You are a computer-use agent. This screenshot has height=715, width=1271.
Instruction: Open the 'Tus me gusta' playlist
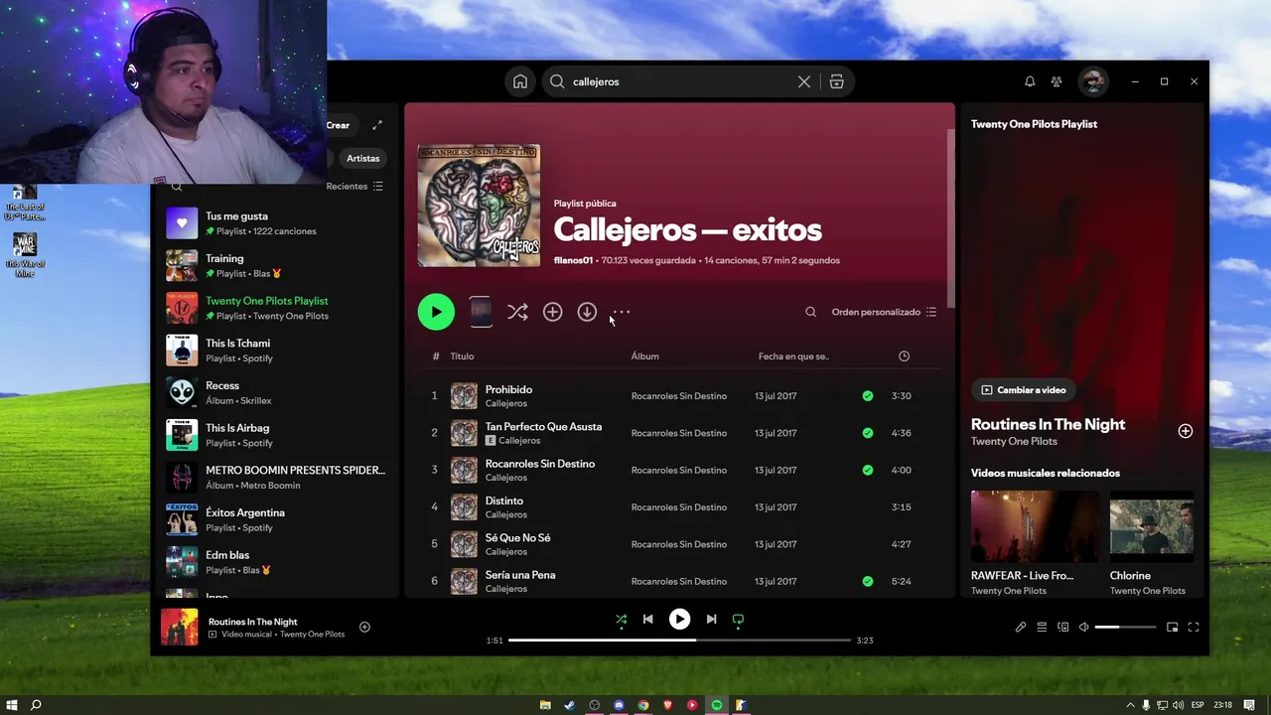tap(275, 223)
